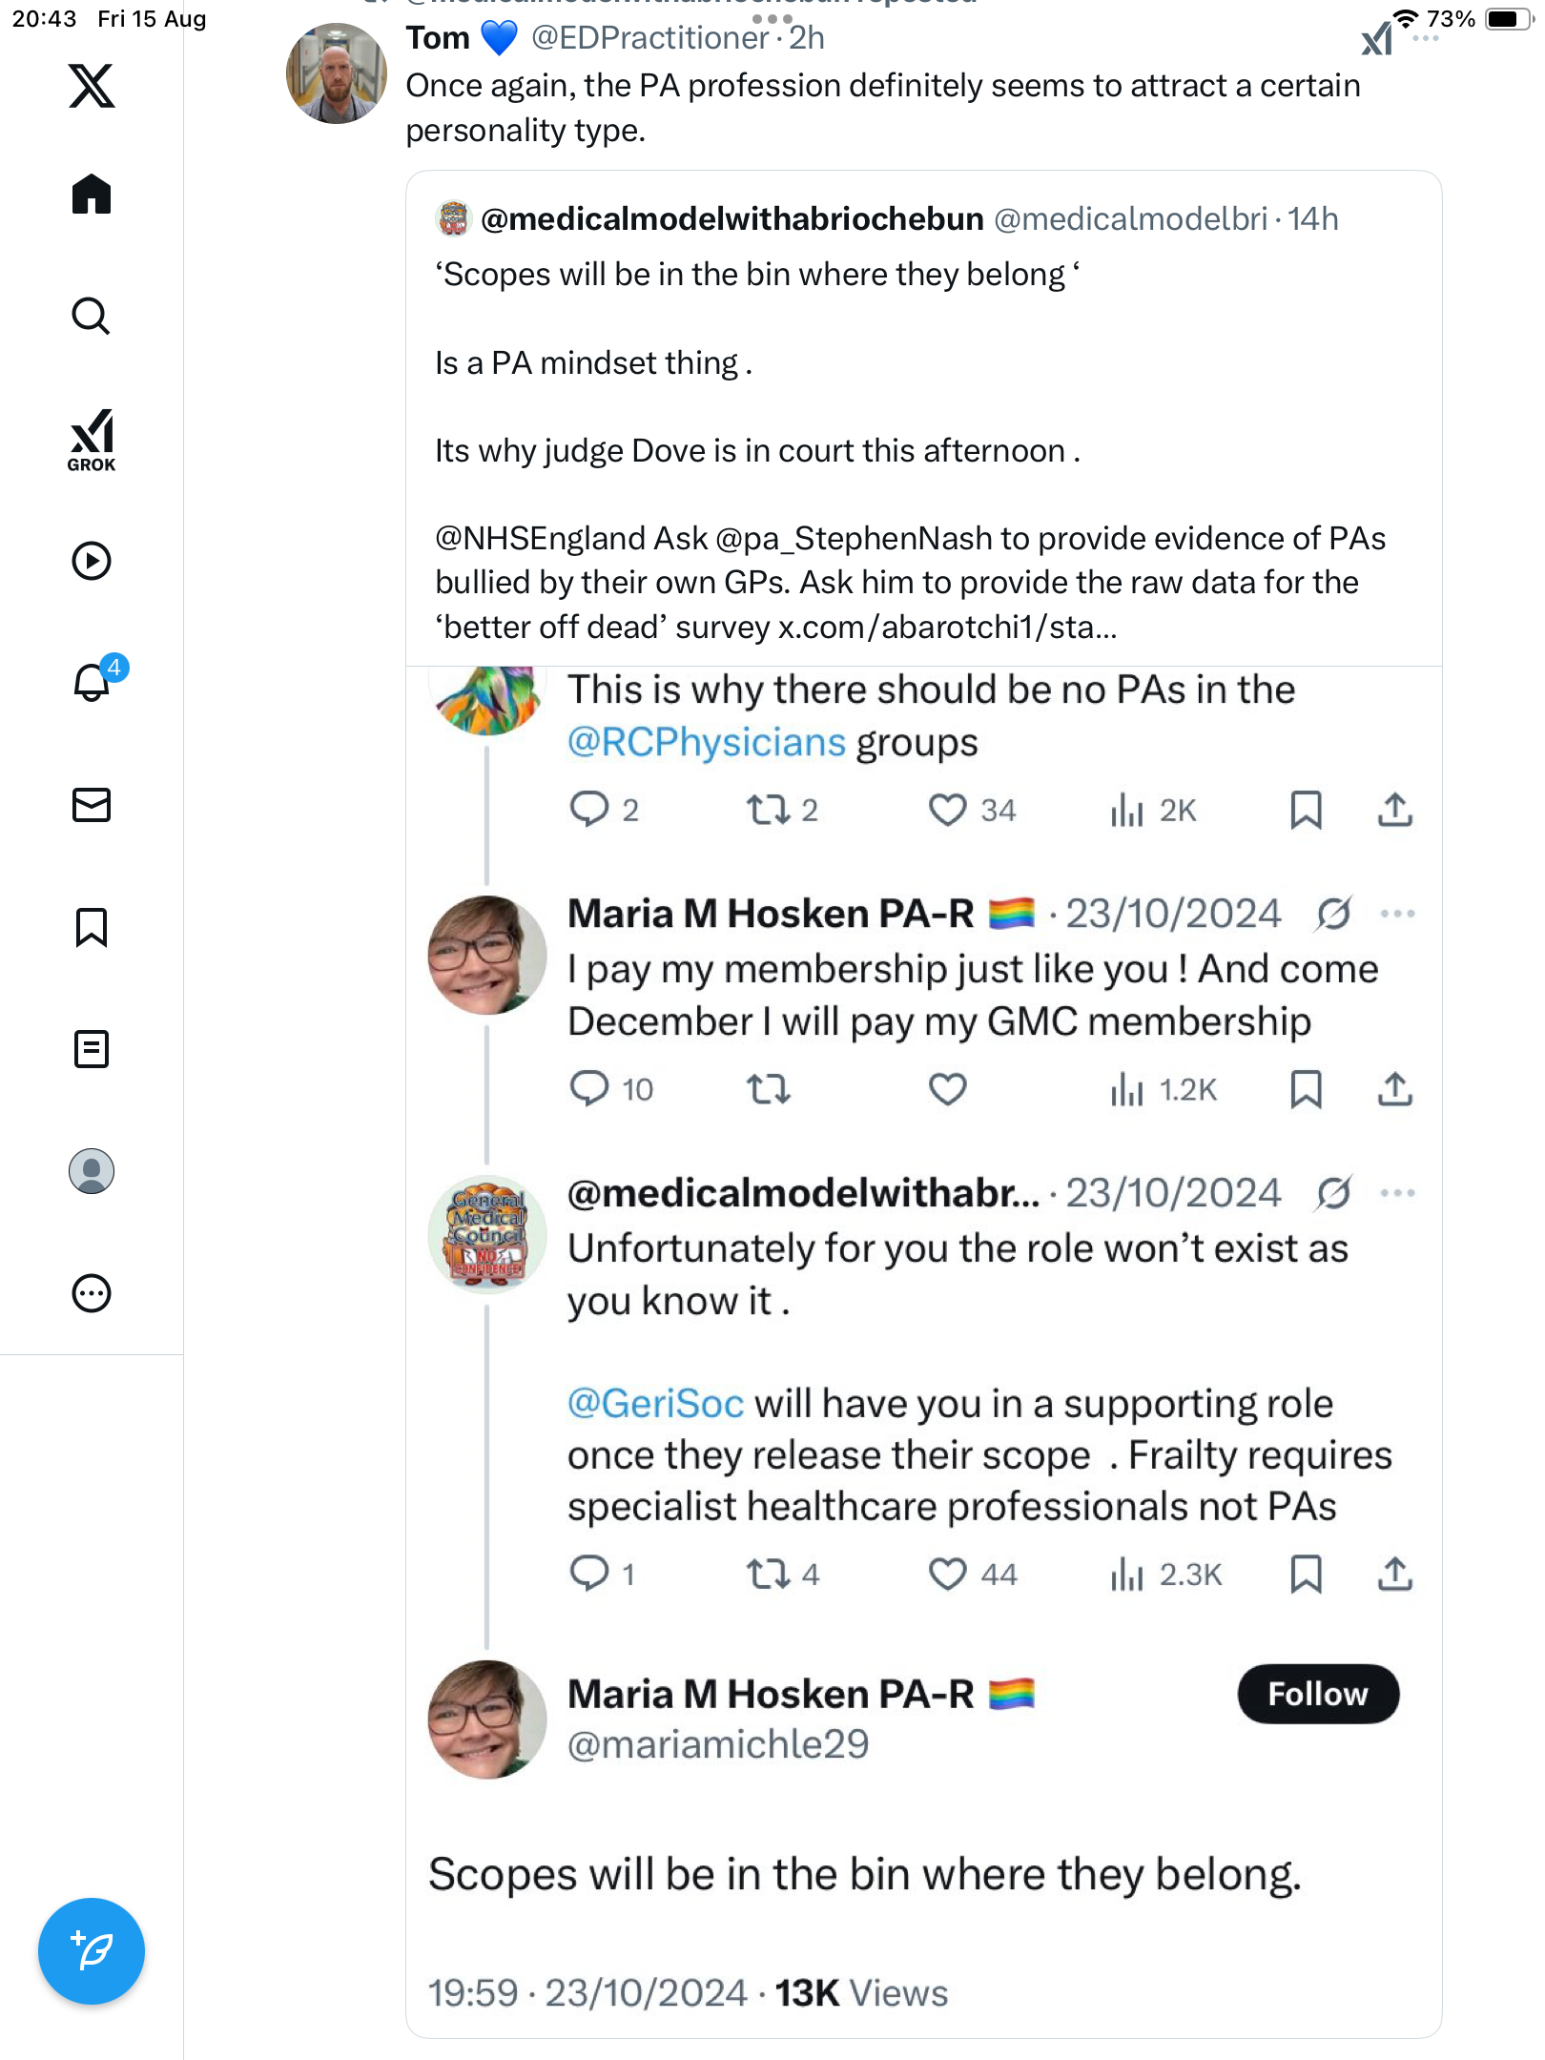This screenshot has width=1545, height=2060.
Task: Open the video play icon in sidebar
Action: 92,561
